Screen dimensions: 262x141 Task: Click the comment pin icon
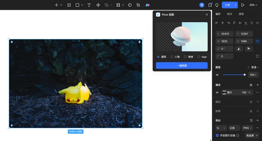point(217,5)
